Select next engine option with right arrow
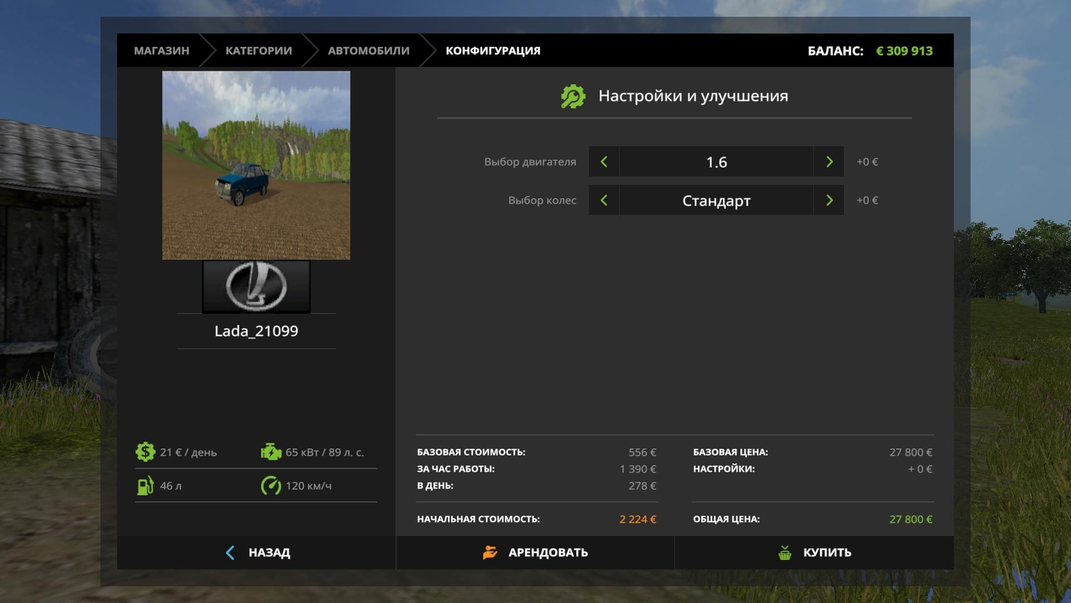This screenshot has width=1071, height=603. 829,162
